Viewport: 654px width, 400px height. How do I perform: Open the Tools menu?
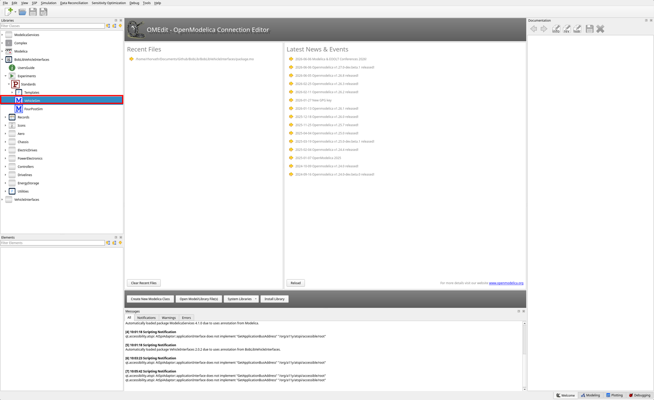click(x=146, y=3)
